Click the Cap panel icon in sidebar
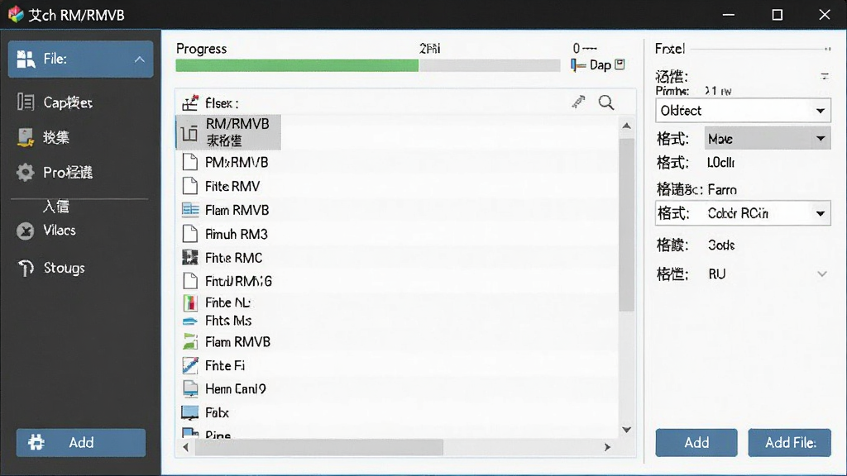The height and width of the screenshot is (476, 847). click(x=26, y=102)
